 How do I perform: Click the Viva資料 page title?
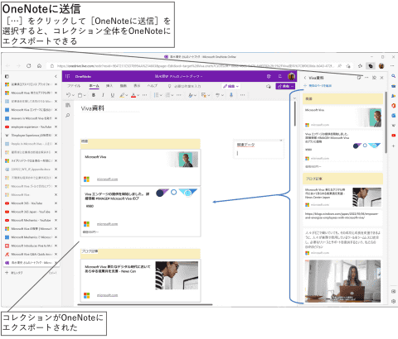pos(93,108)
